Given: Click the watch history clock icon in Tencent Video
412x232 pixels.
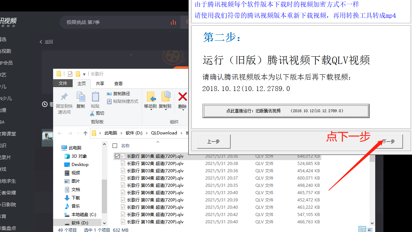Looking at the screenshot, I should [x=45, y=104].
